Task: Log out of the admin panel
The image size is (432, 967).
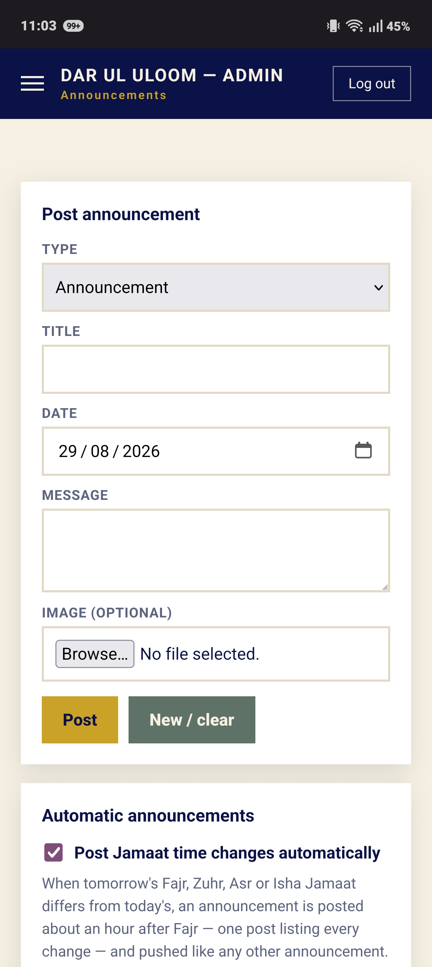Action: [x=372, y=83]
